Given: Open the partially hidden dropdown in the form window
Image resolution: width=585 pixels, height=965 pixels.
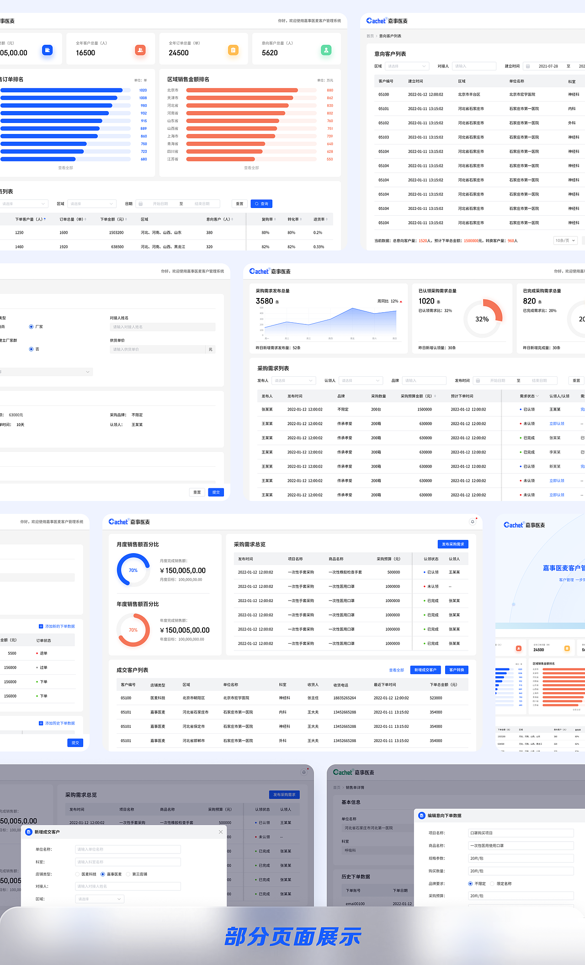Looking at the screenshot, I should (46, 372).
